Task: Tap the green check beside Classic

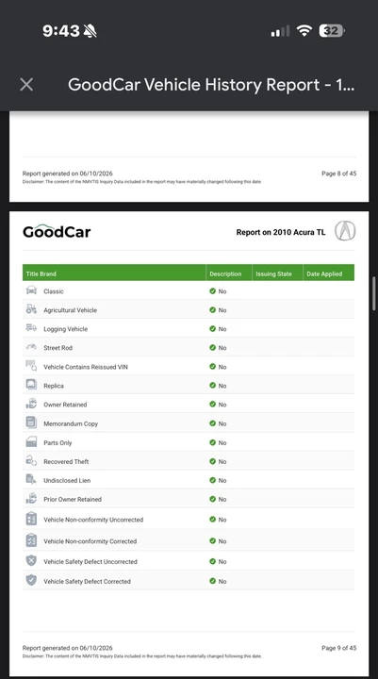Action: (213, 291)
